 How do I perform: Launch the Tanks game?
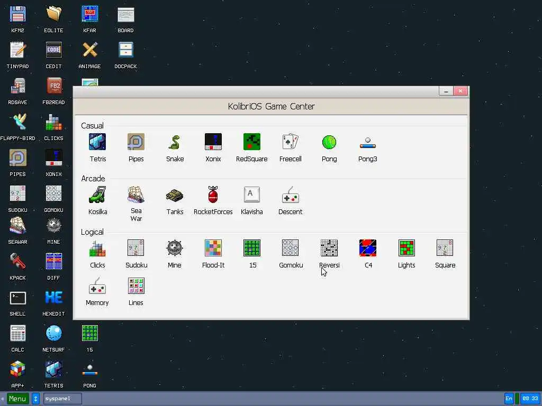[x=175, y=195]
